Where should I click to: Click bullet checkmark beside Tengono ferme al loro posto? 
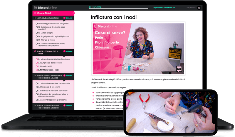tap(93, 99)
